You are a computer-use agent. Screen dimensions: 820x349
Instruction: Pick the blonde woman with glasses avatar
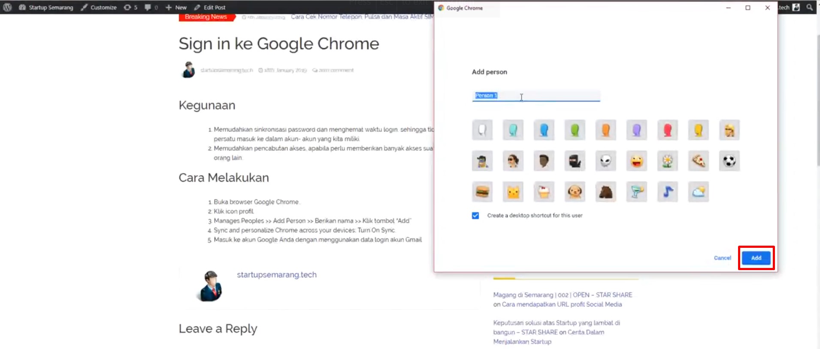[x=729, y=130]
